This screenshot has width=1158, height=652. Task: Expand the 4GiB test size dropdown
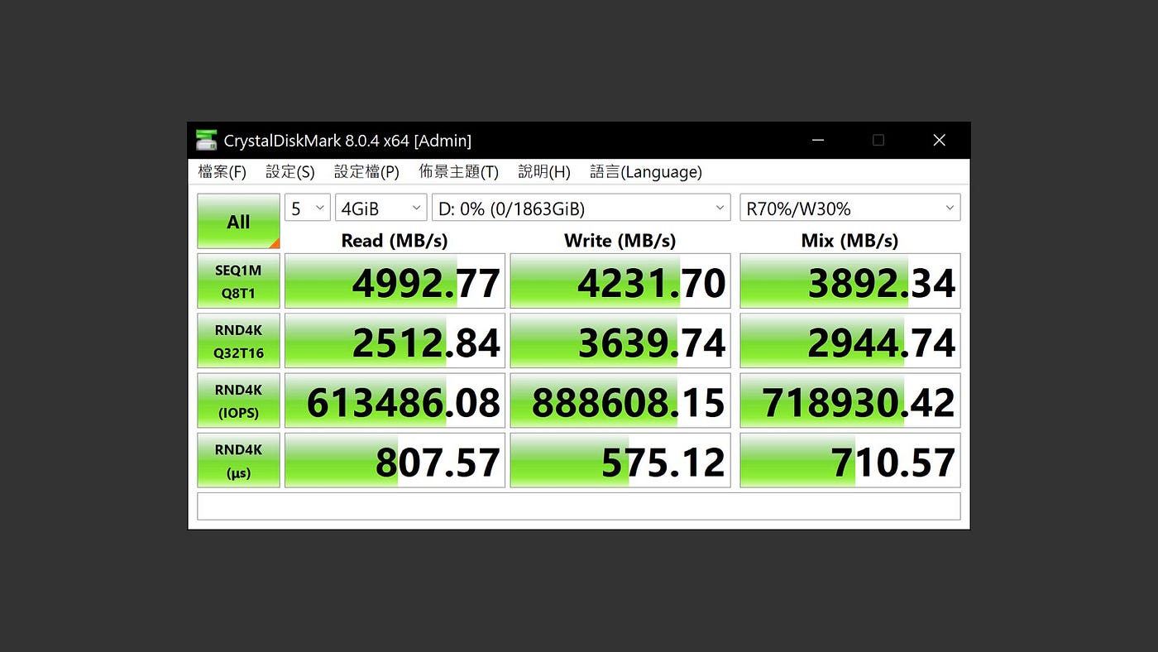coord(381,208)
